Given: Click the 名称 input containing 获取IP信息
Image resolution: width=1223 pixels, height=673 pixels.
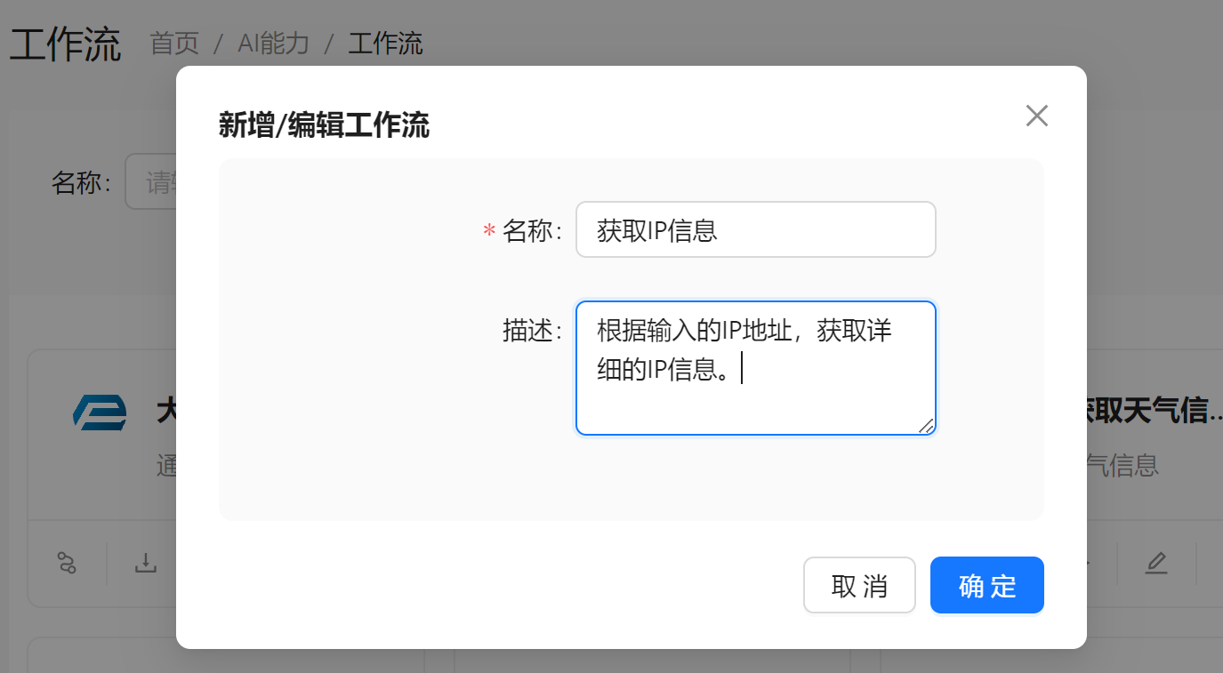Looking at the screenshot, I should (x=755, y=229).
